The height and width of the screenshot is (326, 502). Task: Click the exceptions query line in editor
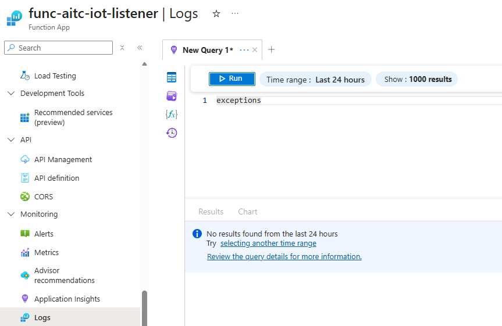coord(238,101)
